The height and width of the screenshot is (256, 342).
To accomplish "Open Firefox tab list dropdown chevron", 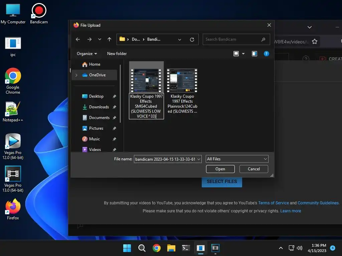I will (x=310, y=27).
